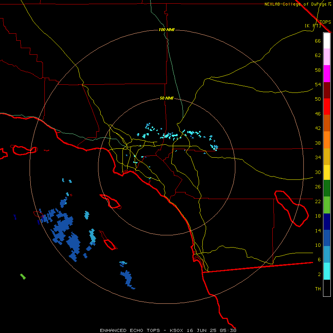Click the magenta 58 kft legend swatch

pyautogui.click(x=327, y=74)
